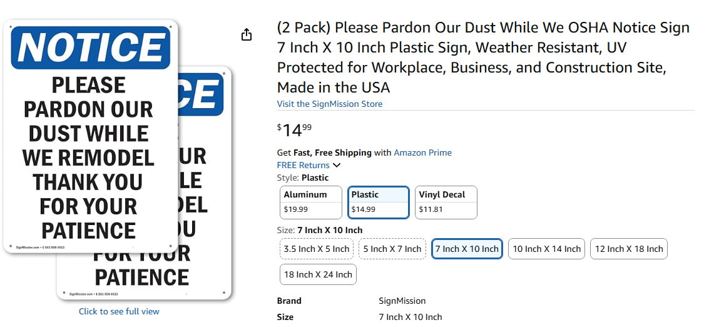Screen dimensions: 709x325
Task: Select the 7 Inch X 10 Inch size
Action: [467, 249]
